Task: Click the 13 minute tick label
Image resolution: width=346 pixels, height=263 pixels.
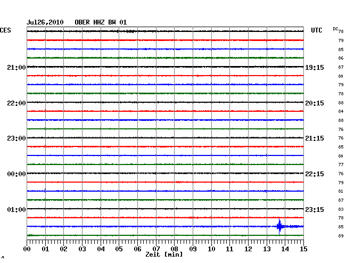Action: tap(267, 249)
